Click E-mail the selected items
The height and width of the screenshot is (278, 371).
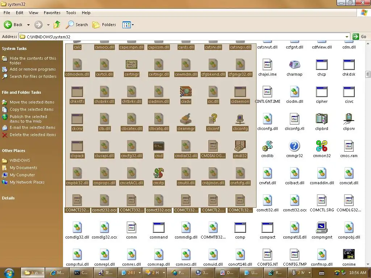coord(32,127)
